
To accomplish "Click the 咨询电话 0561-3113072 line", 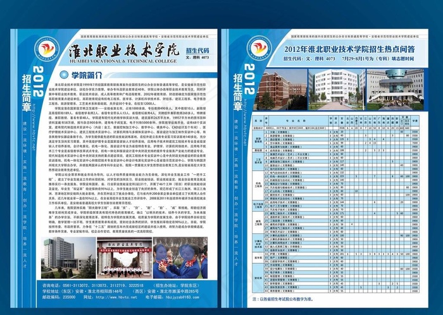I will 93,285.
